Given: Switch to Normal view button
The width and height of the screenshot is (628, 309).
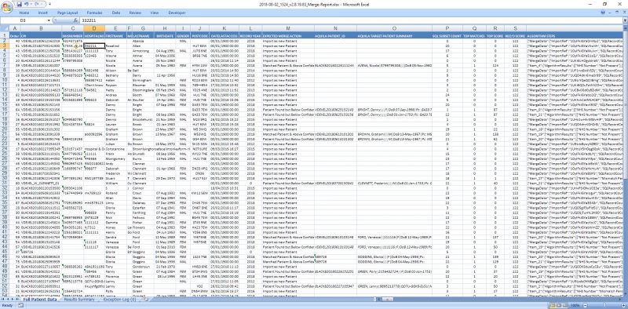Looking at the screenshot, I should pos(553,305).
